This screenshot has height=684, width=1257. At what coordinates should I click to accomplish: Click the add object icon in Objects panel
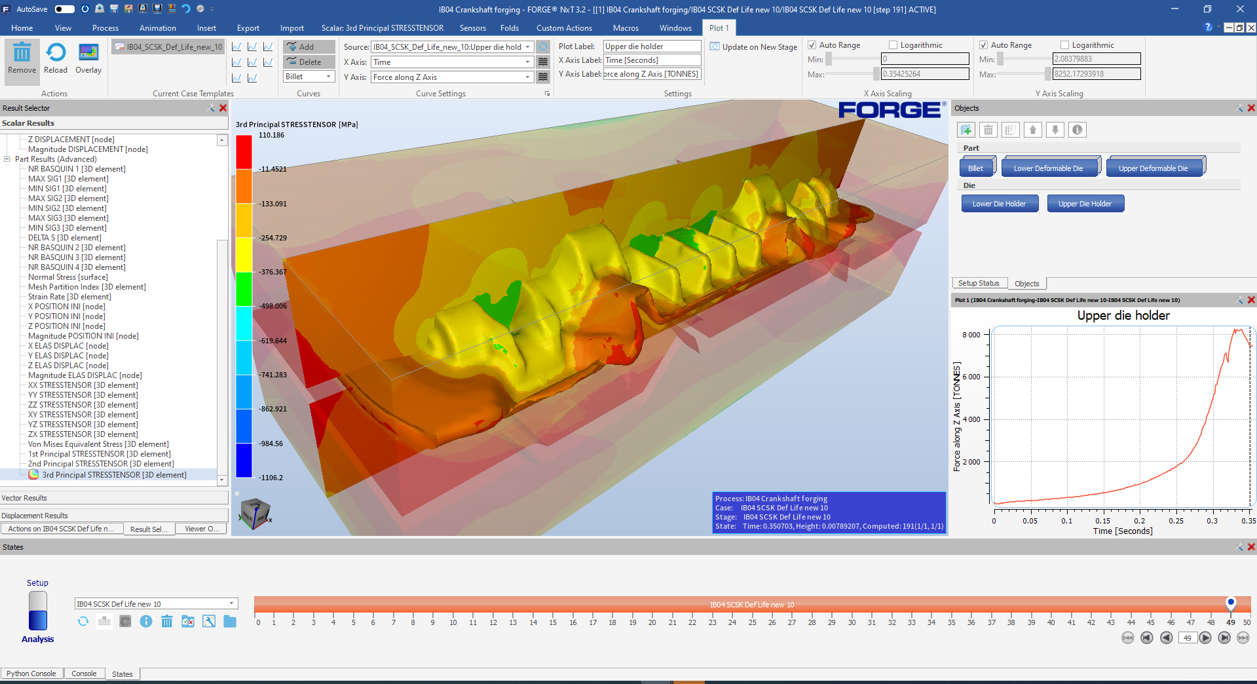tap(966, 130)
